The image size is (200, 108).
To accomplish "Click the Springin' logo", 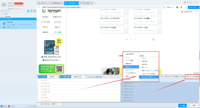I will pyautogui.click(x=51, y=11).
